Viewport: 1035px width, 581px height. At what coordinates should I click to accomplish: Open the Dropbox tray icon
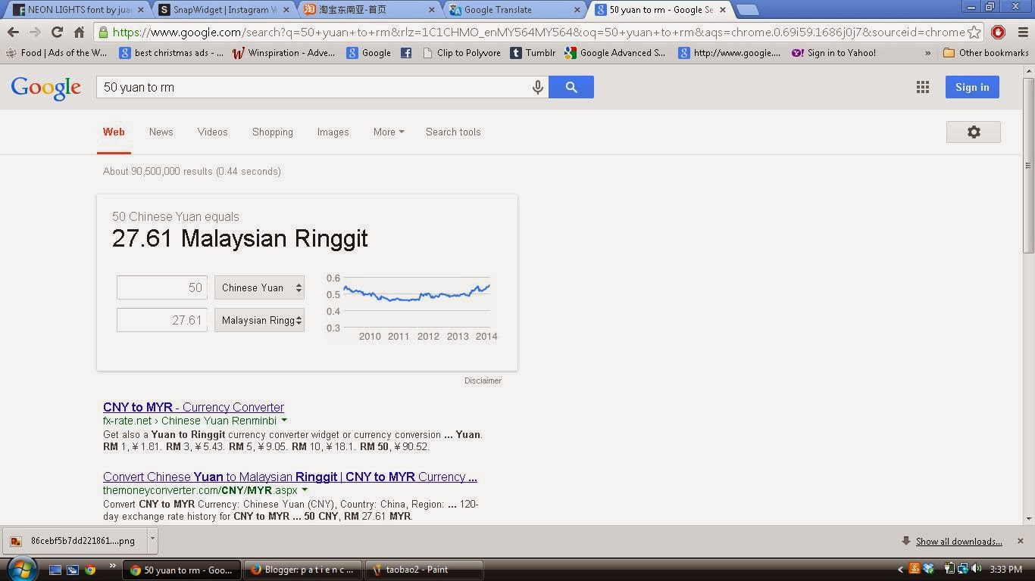click(928, 569)
